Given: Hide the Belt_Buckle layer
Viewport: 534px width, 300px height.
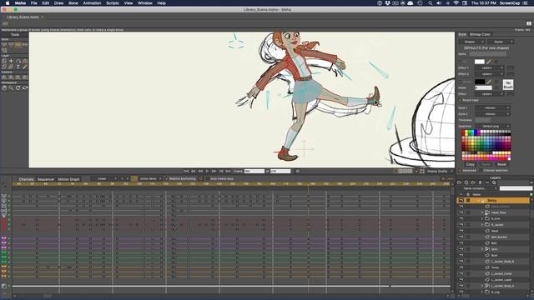Looking at the screenshot, I should [x=461, y=237].
